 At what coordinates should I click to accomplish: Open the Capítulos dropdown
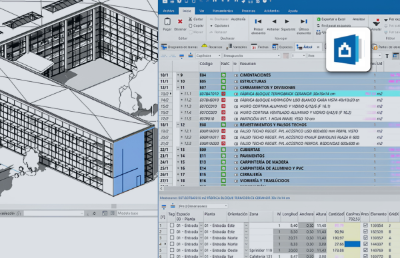coord(208,56)
